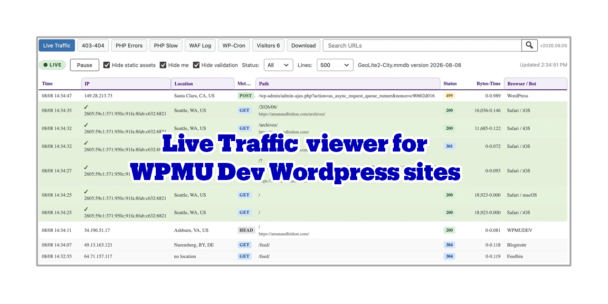Click the admin-ajax.php path entry

(x=346, y=95)
